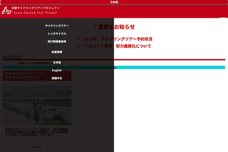The image size is (228, 152).
Task: Switch language to English
Action: (57, 70)
